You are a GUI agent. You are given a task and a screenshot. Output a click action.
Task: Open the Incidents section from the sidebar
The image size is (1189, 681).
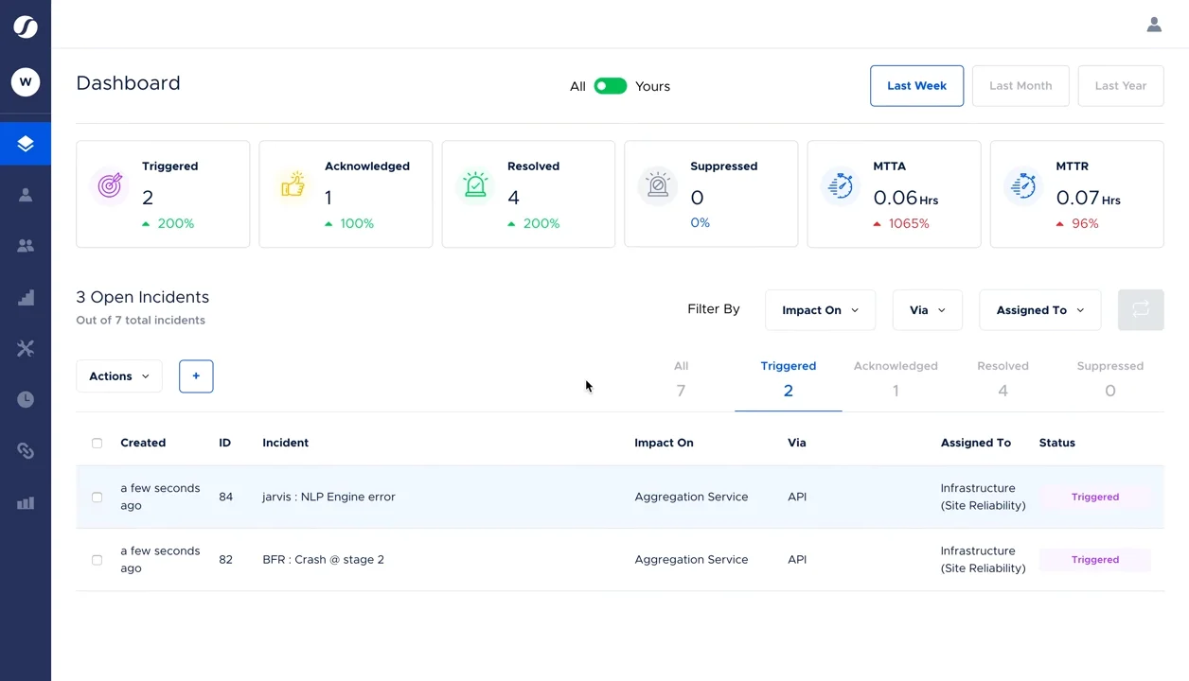tap(26, 143)
